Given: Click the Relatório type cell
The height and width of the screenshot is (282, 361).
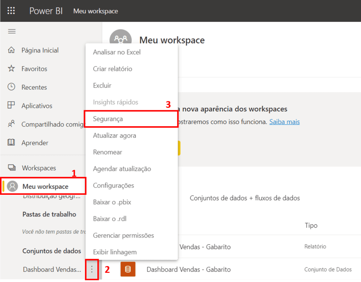Looking at the screenshot, I should [x=315, y=246].
